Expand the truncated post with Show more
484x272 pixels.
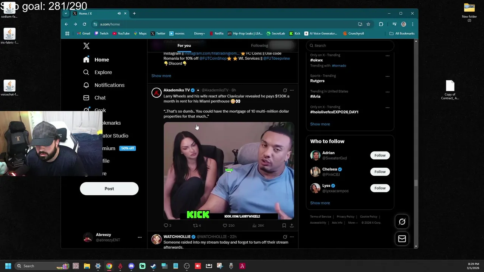click(161, 76)
